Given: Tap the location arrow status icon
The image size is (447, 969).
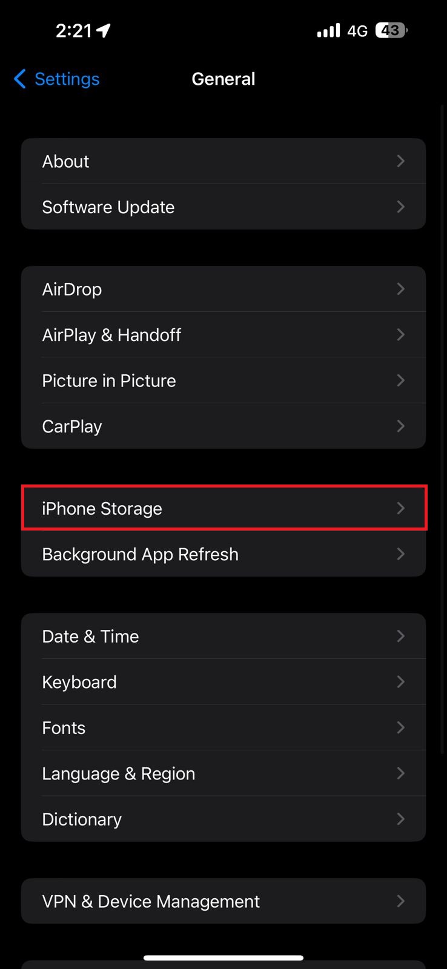Looking at the screenshot, I should 104,30.
